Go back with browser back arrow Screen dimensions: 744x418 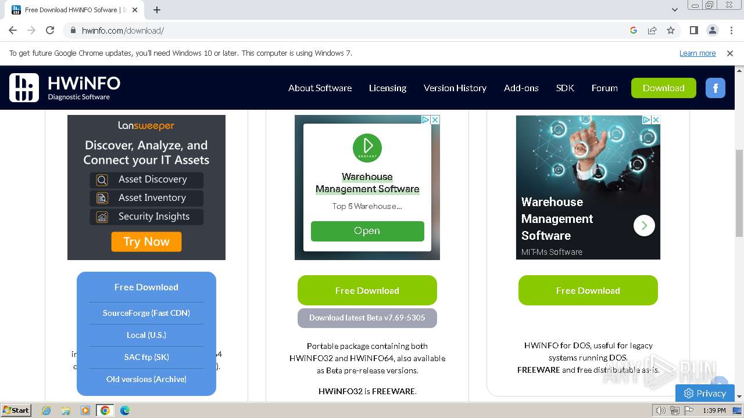pyautogui.click(x=13, y=30)
